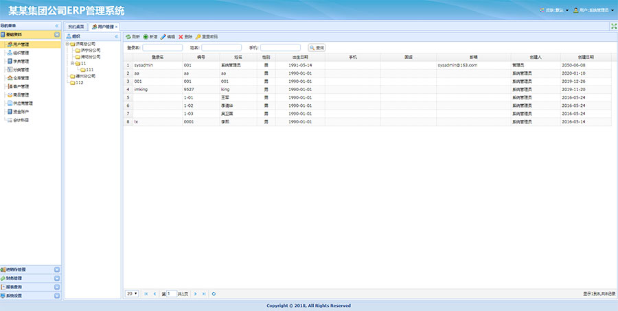Open the 皮肤 skin theme dropdown
This screenshot has height=311, width=618.
555,11
